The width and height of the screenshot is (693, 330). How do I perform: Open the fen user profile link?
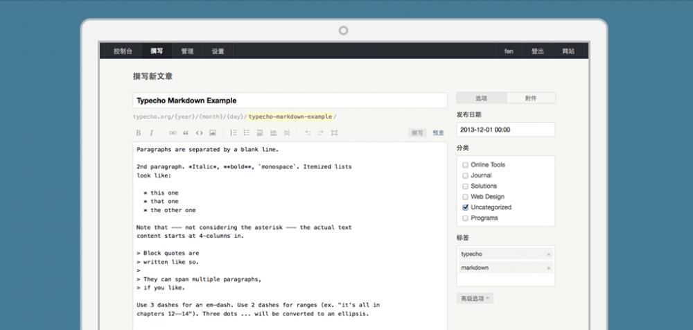point(509,51)
